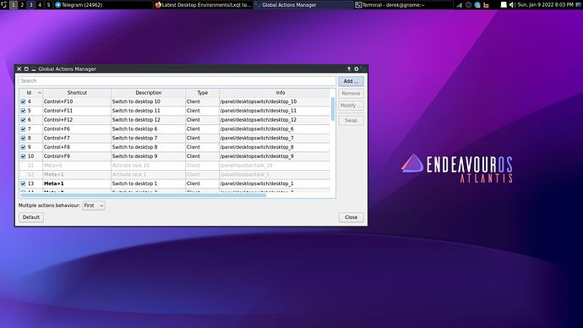Toggle the checkbox for shortcut Id 13
This screenshot has width=583, height=328.
23,183
